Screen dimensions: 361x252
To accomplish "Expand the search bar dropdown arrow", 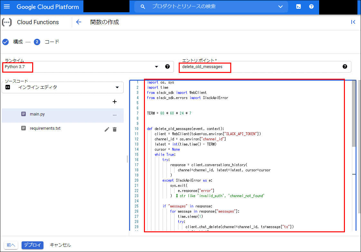I will (x=280, y=6).
